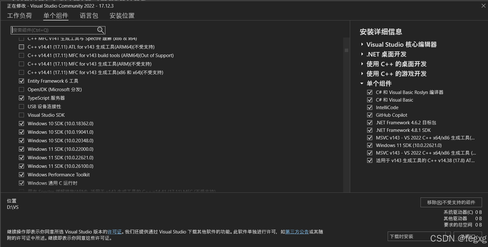
Task: Uncheck TypeScript 服务器
Action: 21,98
